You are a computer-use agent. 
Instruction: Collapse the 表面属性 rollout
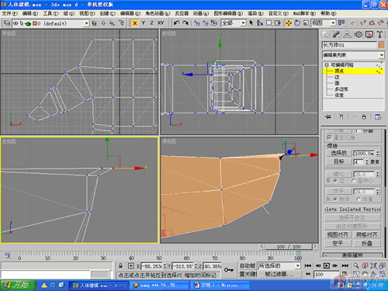[x=352, y=255]
